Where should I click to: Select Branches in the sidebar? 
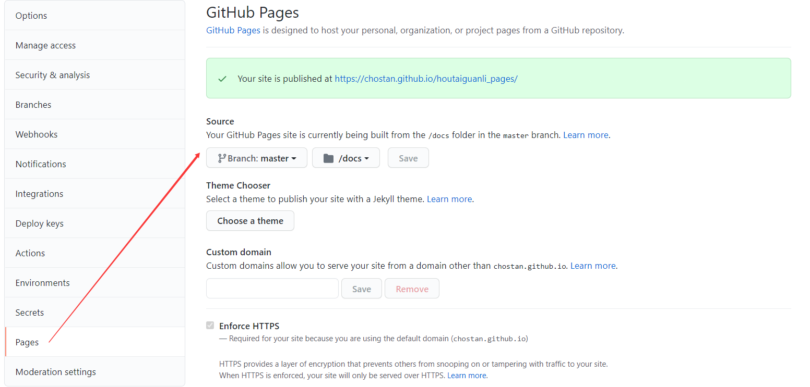[94, 105]
